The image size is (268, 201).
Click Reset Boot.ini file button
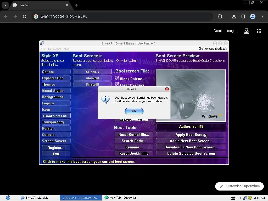134,153
